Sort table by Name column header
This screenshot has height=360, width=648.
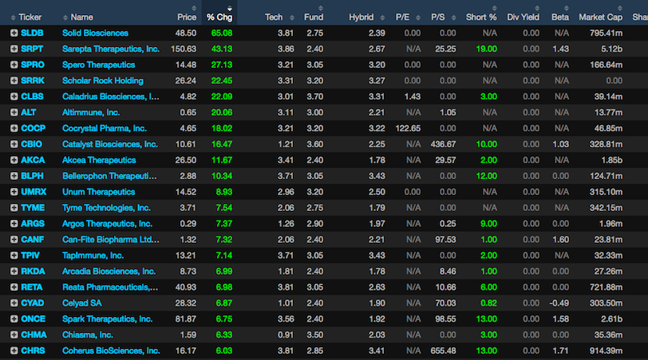[x=81, y=18]
